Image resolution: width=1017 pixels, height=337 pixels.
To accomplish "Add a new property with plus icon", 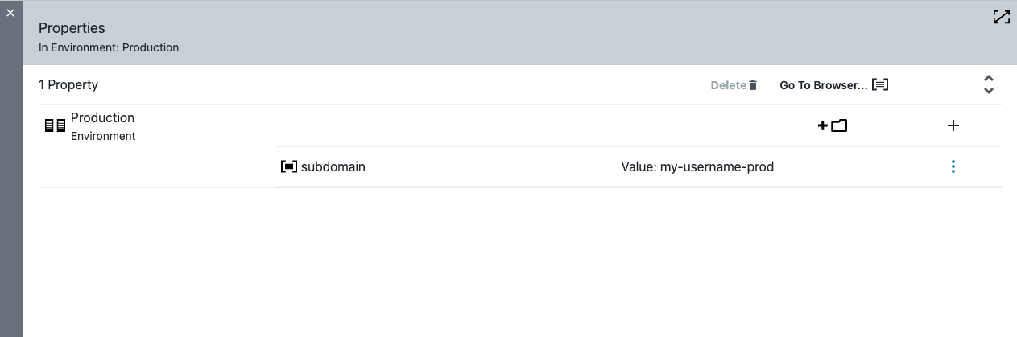I will 953,125.
